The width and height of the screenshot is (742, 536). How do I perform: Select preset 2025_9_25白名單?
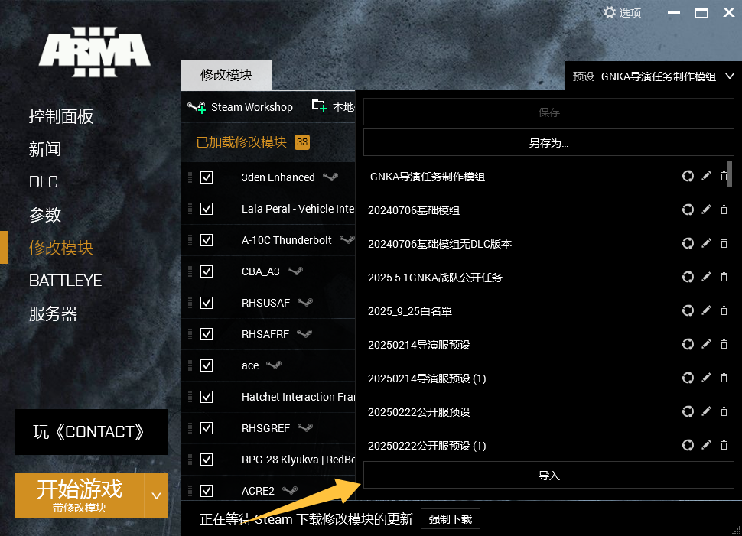click(x=410, y=310)
